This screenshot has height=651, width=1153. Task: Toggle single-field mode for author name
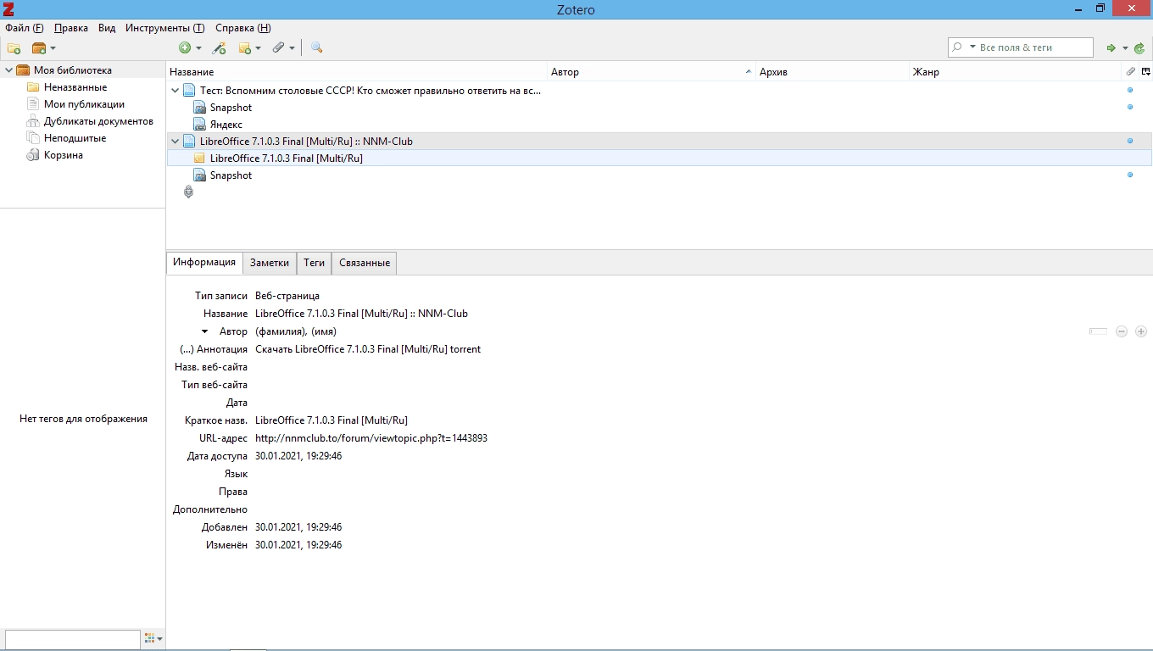[1098, 331]
